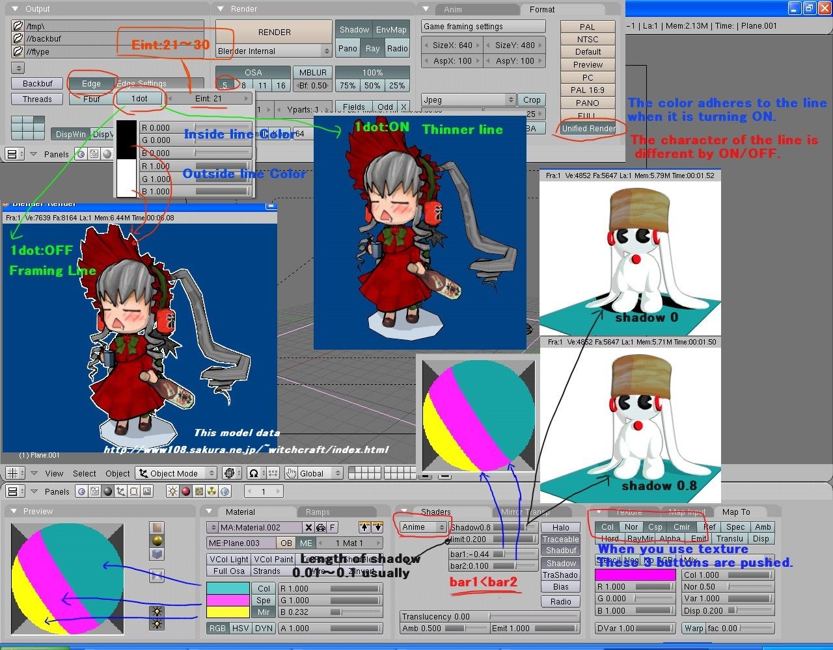Set render size to 75%
833x650 pixels.
(x=348, y=86)
